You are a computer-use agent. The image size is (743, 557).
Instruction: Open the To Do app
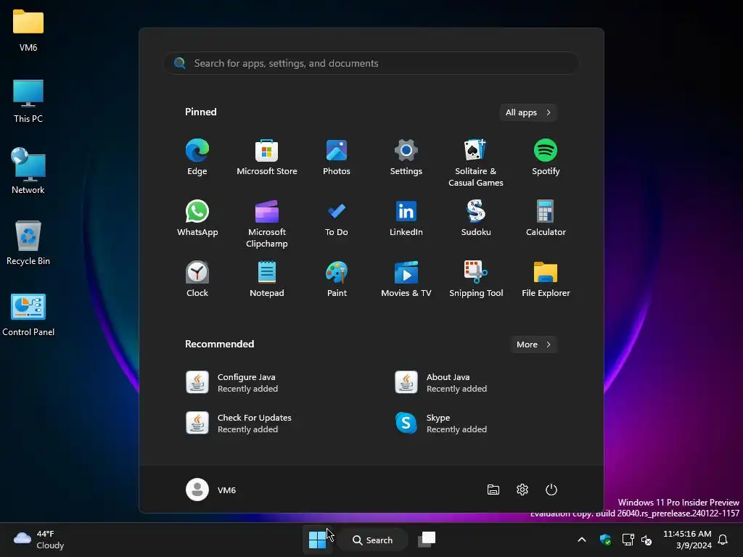click(337, 218)
